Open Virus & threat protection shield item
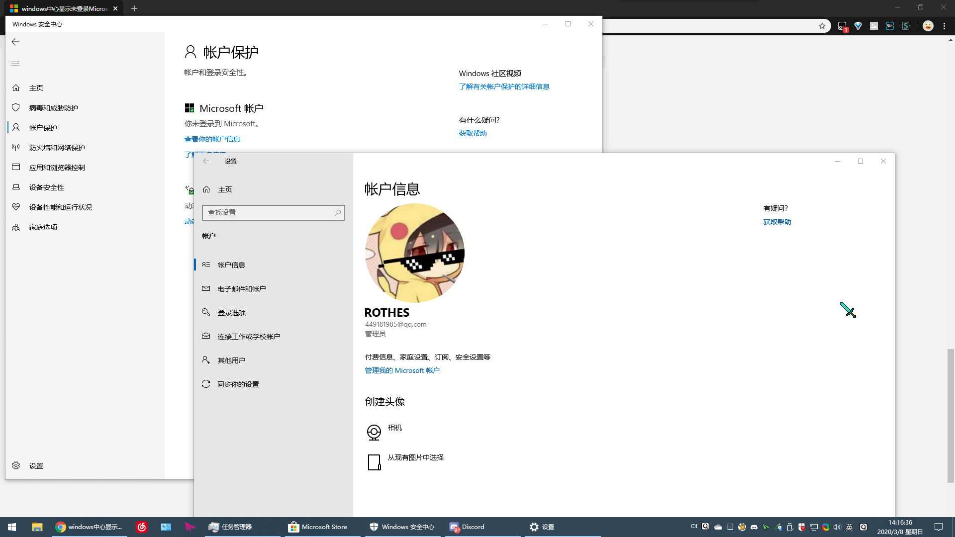The image size is (955, 537). [53, 108]
